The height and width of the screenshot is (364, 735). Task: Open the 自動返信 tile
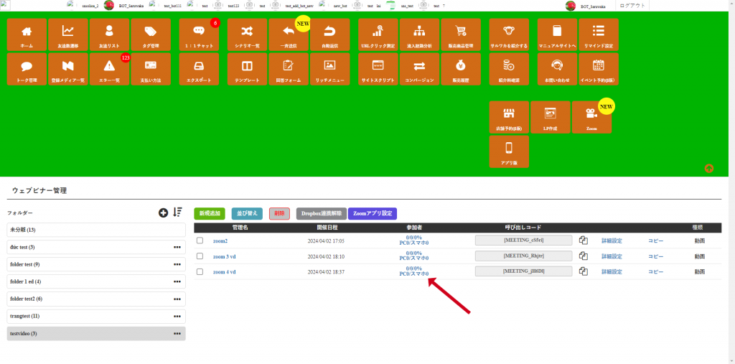pyautogui.click(x=329, y=34)
